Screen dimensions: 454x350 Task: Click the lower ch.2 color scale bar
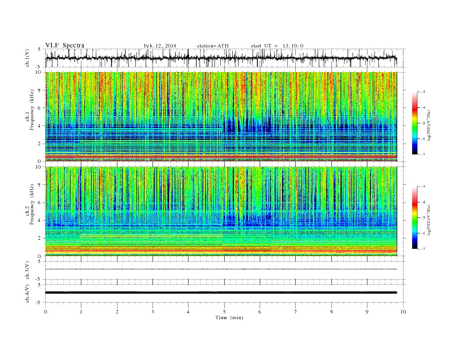pyautogui.click(x=414, y=217)
